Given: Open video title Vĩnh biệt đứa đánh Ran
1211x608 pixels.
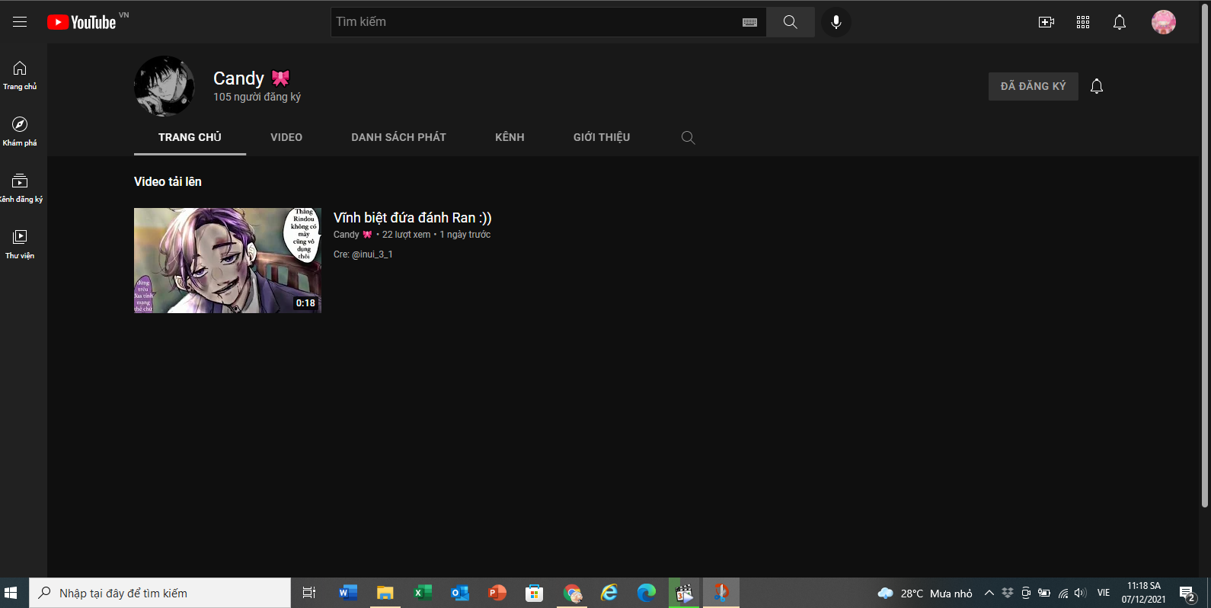Looking at the screenshot, I should coord(412,218).
